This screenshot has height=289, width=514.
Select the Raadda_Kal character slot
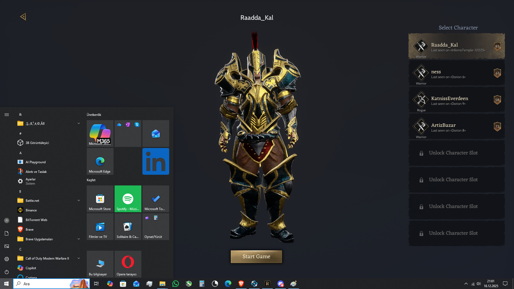[456, 46]
